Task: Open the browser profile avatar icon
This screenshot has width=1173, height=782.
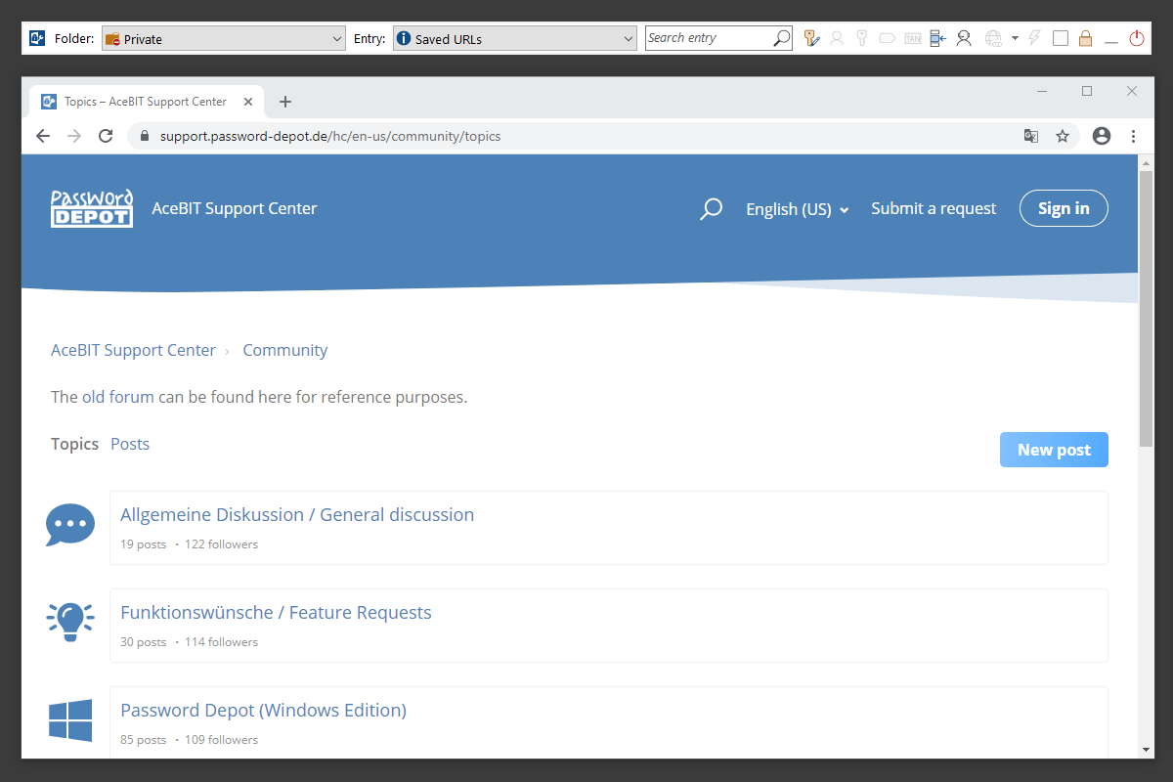Action: (1102, 136)
